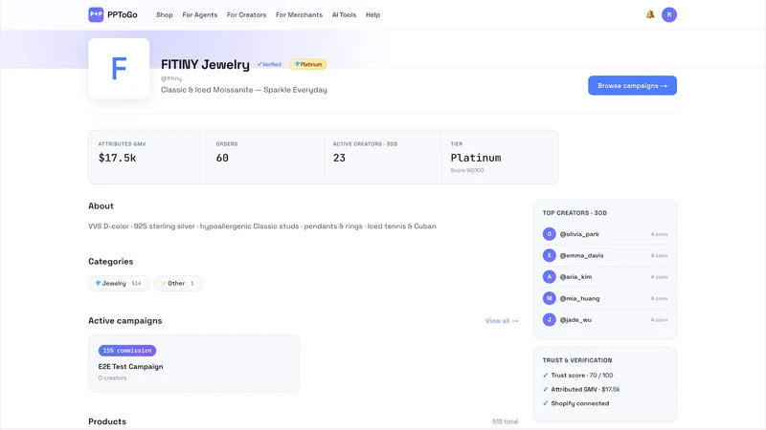Click the Platinum tier value
The image size is (766, 430).
(475, 158)
